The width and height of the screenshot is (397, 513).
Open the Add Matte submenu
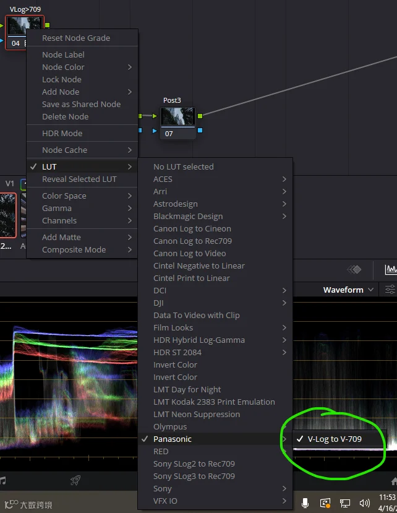tap(82, 238)
